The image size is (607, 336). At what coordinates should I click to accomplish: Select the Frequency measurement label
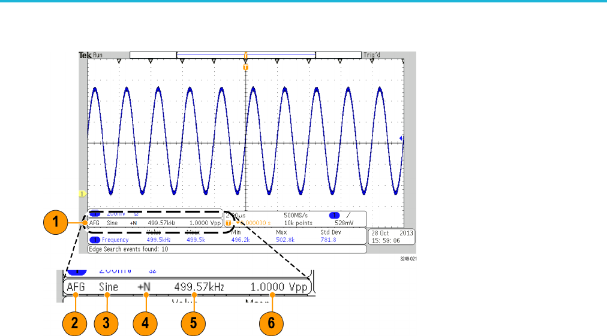[x=115, y=240]
